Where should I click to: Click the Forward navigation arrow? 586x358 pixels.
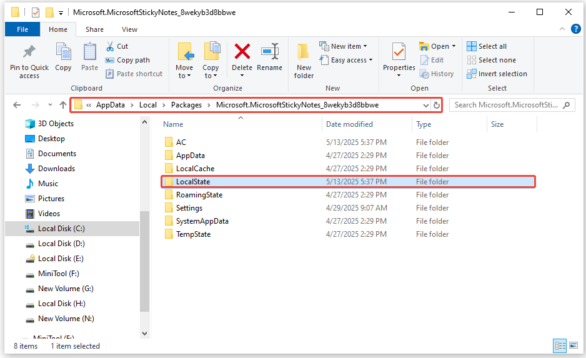coord(36,105)
